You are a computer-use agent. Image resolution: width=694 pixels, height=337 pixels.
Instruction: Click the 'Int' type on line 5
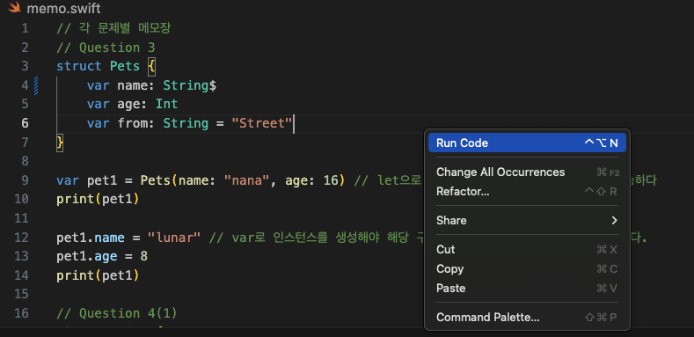tap(166, 104)
